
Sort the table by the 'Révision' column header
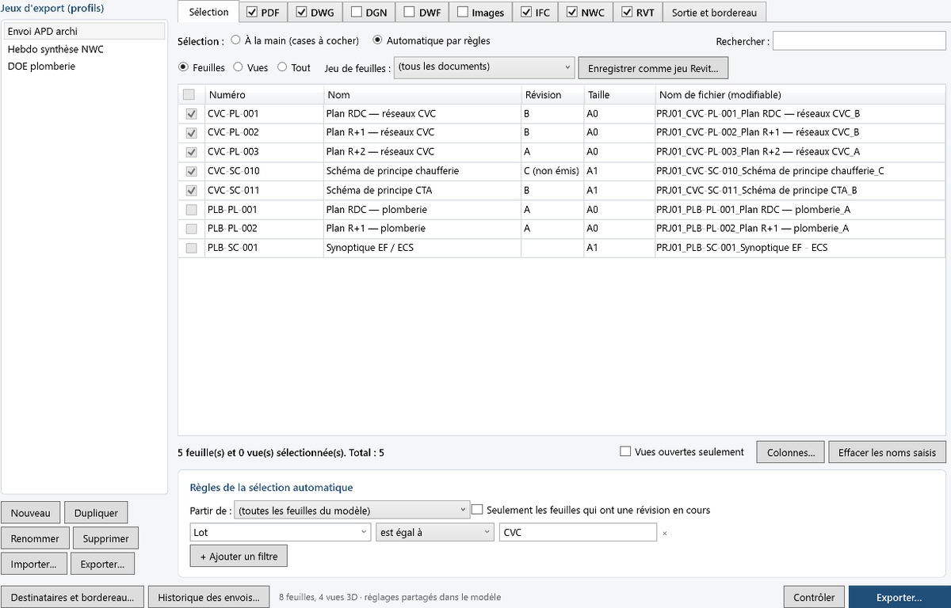click(552, 95)
